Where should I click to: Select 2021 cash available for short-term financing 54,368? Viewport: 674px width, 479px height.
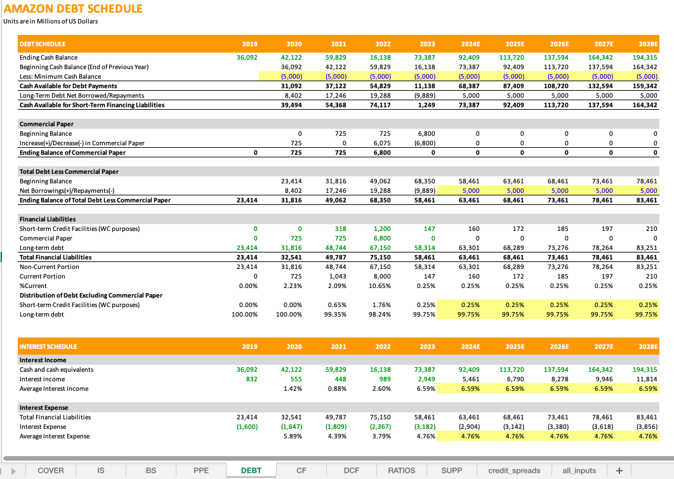coord(336,105)
